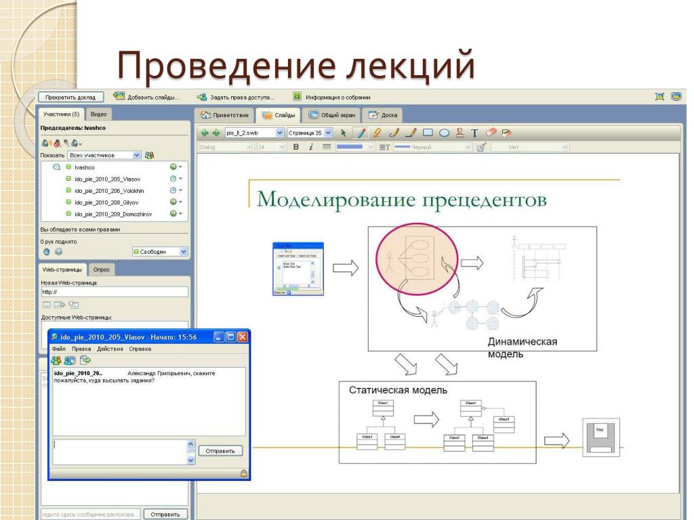
Task: Select the highlighter marker tool
Action: coord(377,133)
